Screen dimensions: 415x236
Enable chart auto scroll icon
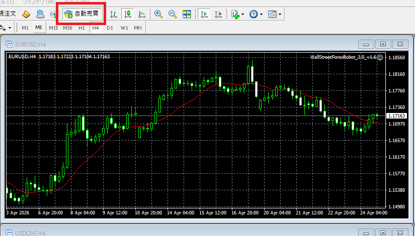click(204, 15)
